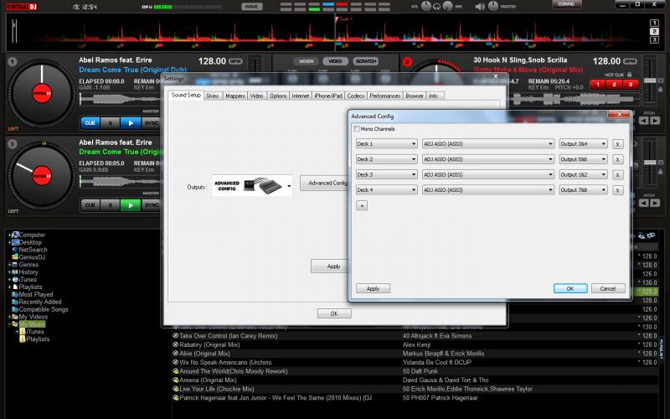Select track "Rabatiry (Original Mix)"
The image size is (670, 419).
point(209,344)
